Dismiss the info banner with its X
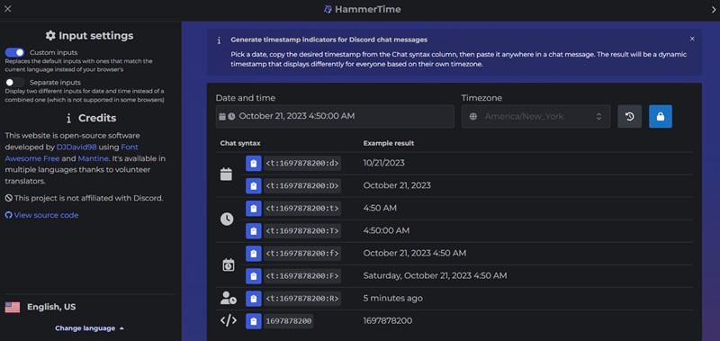This screenshot has height=341, width=720. [x=692, y=39]
